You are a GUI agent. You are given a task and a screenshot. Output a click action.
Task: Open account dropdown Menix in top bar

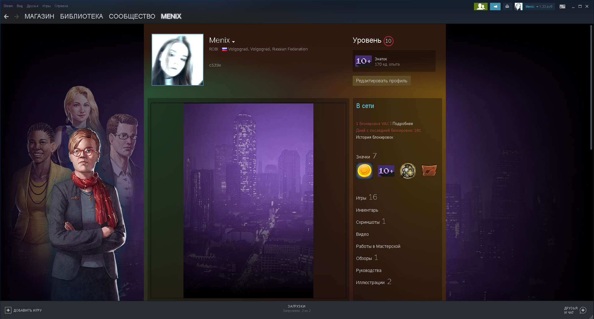[531, 6]
